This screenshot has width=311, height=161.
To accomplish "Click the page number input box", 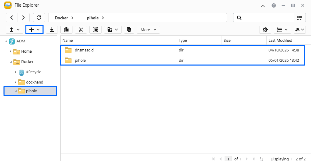I will pyautogui.click(x=228, y=159).
